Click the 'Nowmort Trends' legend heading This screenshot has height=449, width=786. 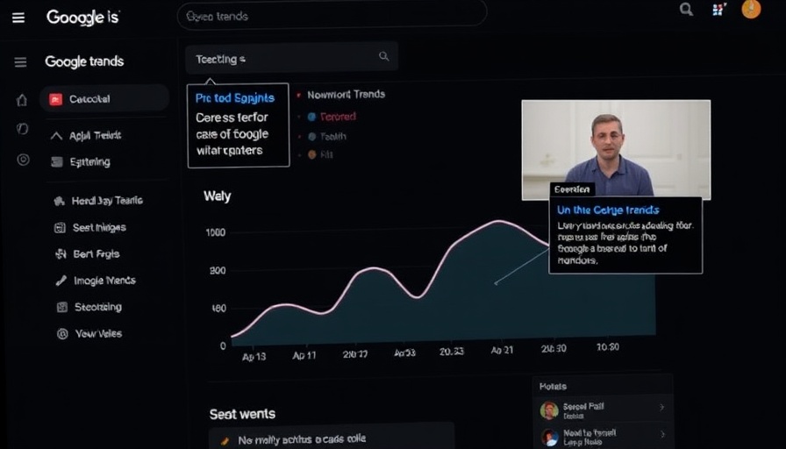[x=346, y=94]
